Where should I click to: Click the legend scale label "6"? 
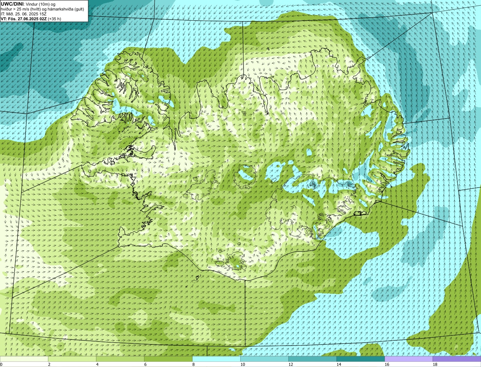pyautogui.click(x=145, y=364)
